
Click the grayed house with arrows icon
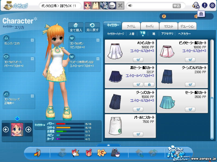(x=153, y=153)
